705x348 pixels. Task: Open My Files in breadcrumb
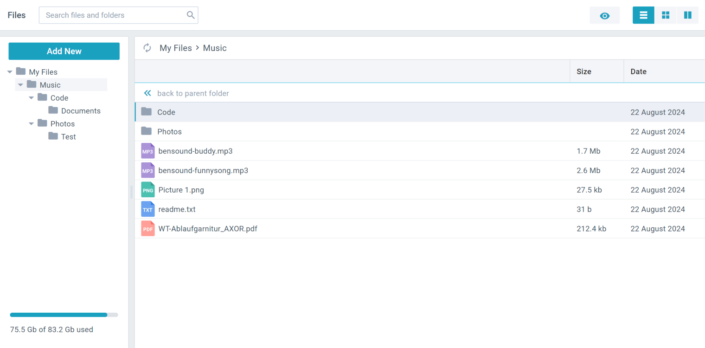(x=176, y=48)
